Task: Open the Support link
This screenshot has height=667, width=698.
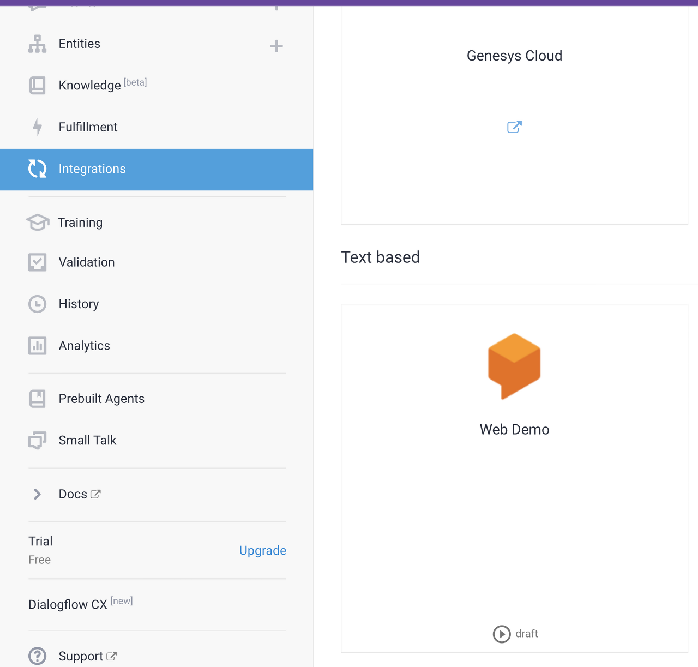Action: pos(81,656)
